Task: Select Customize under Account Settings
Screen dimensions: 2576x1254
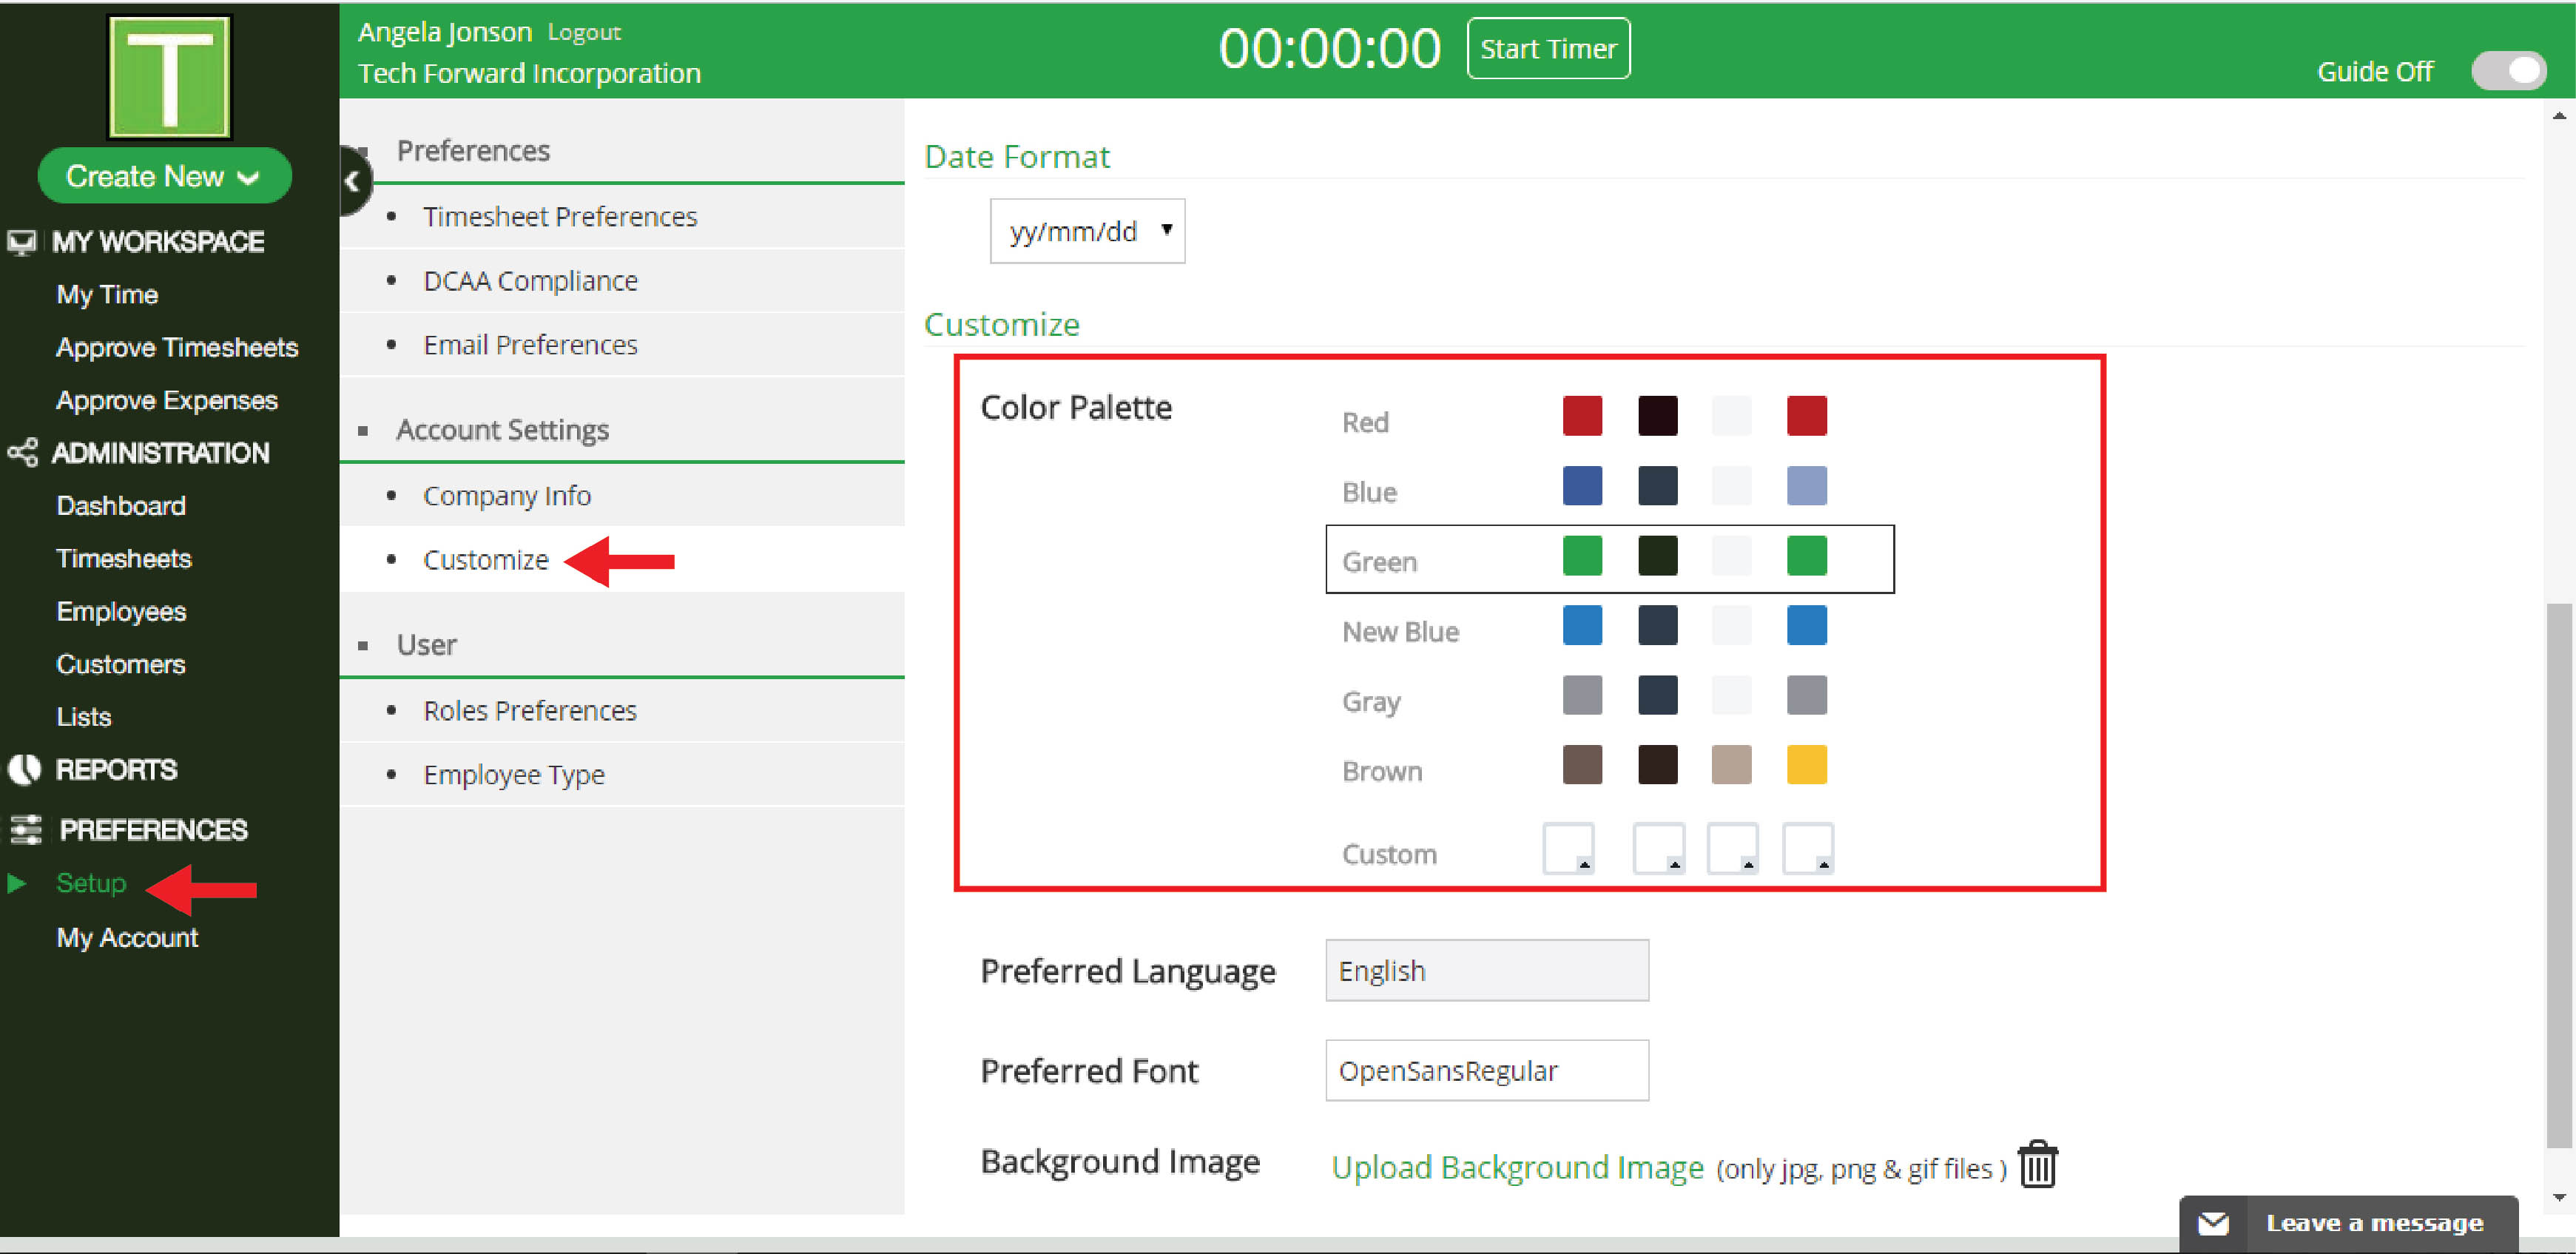Action: pos(485,559)
